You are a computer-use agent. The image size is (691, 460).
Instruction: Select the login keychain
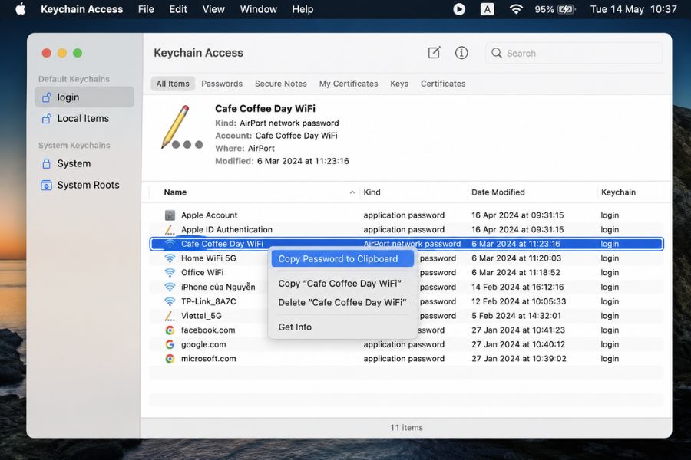point(84,97)
